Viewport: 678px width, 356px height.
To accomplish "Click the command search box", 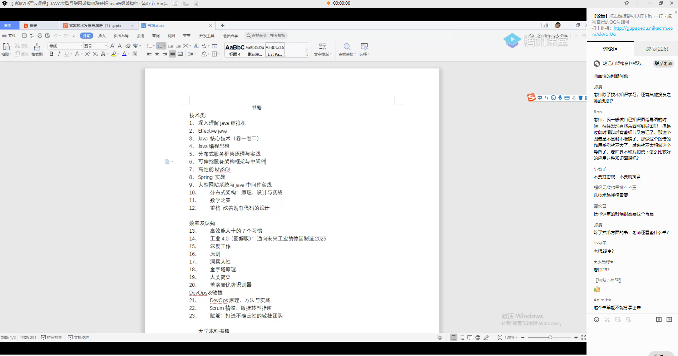I will [x=266, y=36].
